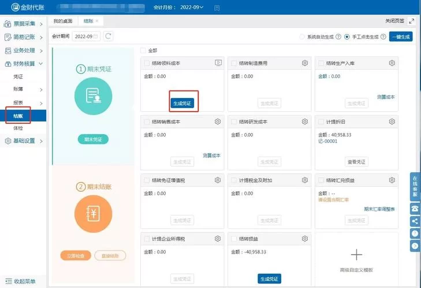Image resolution: width=421 pixels, height=288 pixels.
Task: Collapse the 财务核算 sidebar menu
Action: pyautogui.click(x=23, y=64)
